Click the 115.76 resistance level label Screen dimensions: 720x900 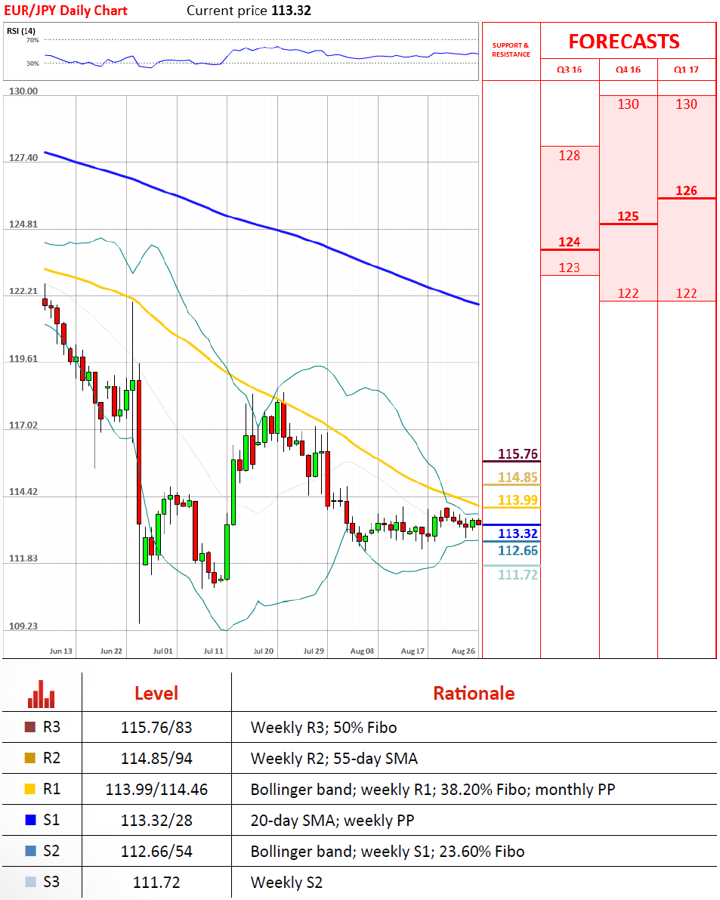(x=518, y=454)
